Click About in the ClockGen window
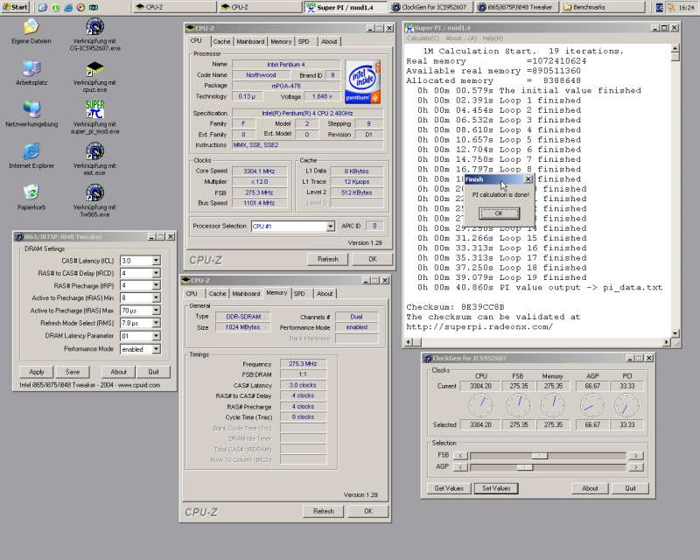Image resolution: width=700 pixels, height=560 pixels. point(590,488)
